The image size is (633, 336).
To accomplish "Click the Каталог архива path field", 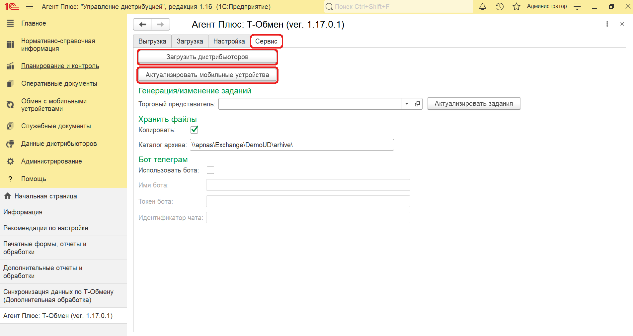I will click(292, 145).
